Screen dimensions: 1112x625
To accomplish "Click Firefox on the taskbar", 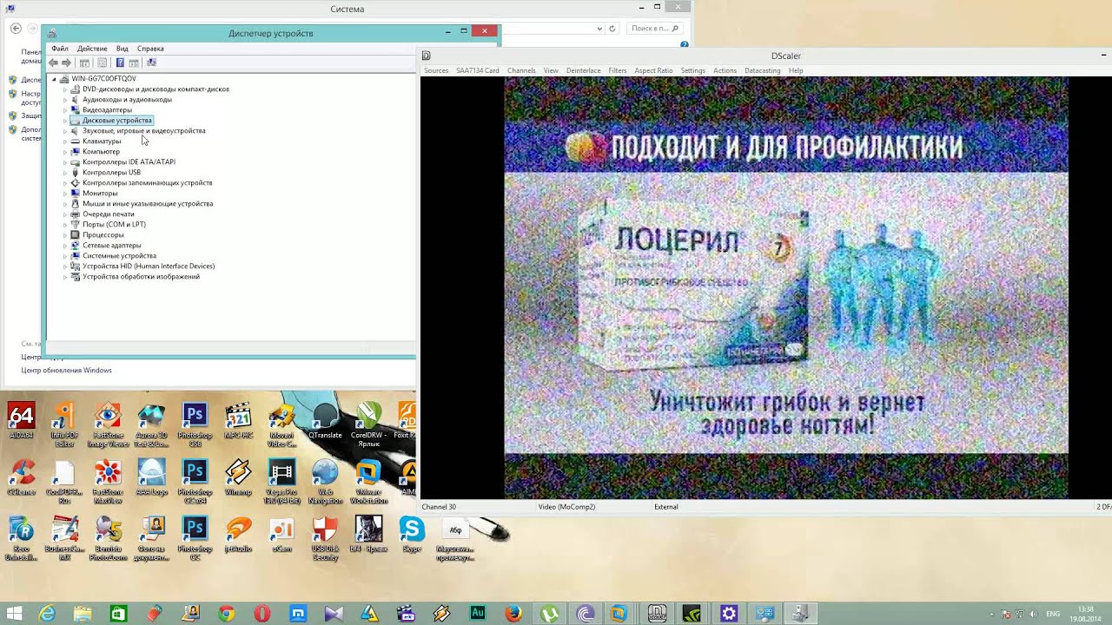I will coord(513,614).
